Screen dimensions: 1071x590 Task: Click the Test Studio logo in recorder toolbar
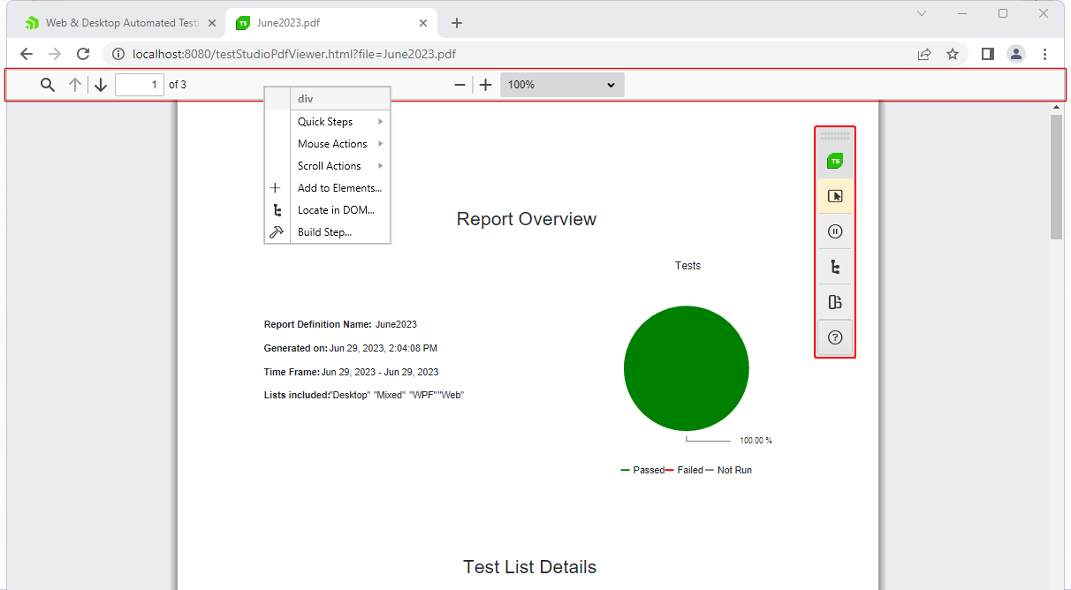click(x=835, y=161)
